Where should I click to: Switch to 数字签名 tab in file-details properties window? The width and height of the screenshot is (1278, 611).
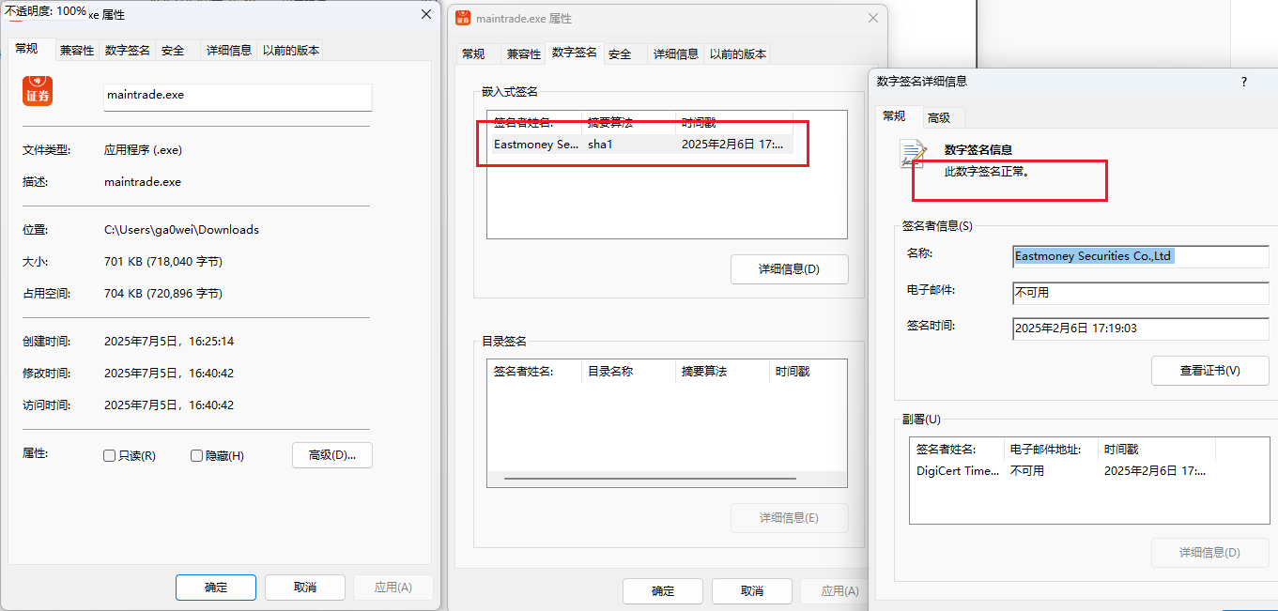click(128, 51)
